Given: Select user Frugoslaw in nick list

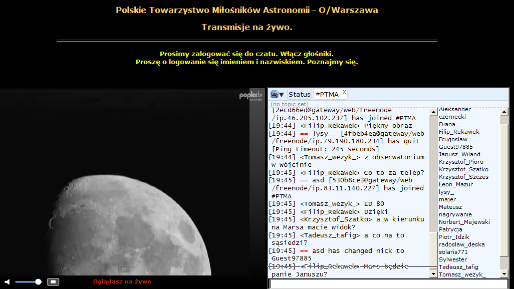Looking at the screenshot, I should (453, 139).
